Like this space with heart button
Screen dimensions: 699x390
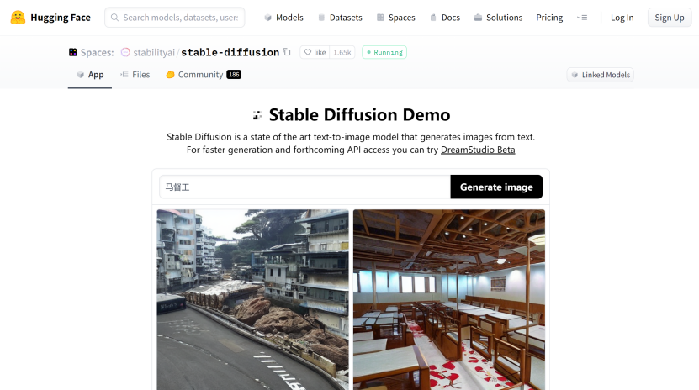tap(315, 52)
